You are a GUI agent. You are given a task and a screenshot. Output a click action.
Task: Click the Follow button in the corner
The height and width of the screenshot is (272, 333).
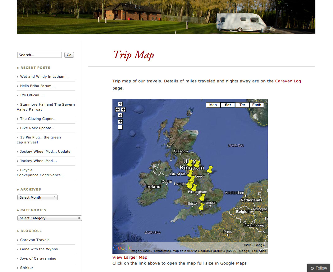[x=319, y=268]
